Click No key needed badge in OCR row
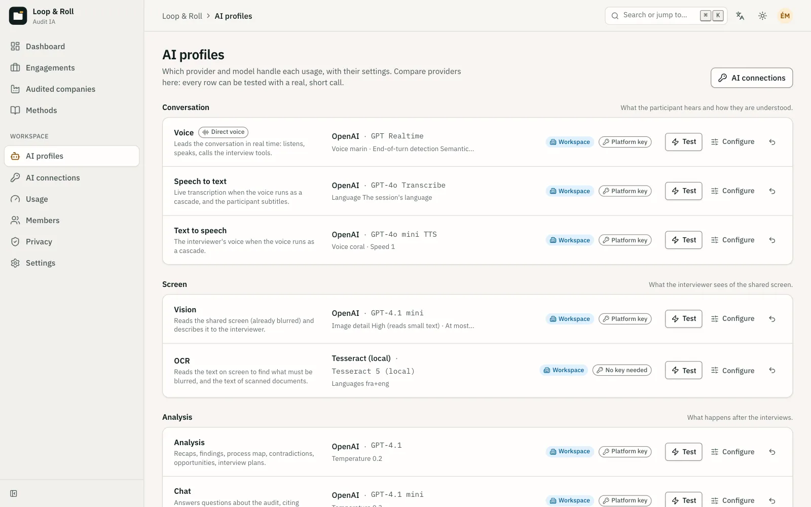This screenshot has width=811, height=507. (x=622, y=370)
